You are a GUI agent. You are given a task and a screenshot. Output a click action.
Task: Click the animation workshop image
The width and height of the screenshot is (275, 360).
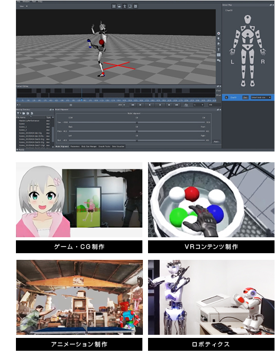pyautogui.click(x=80, y=297)
